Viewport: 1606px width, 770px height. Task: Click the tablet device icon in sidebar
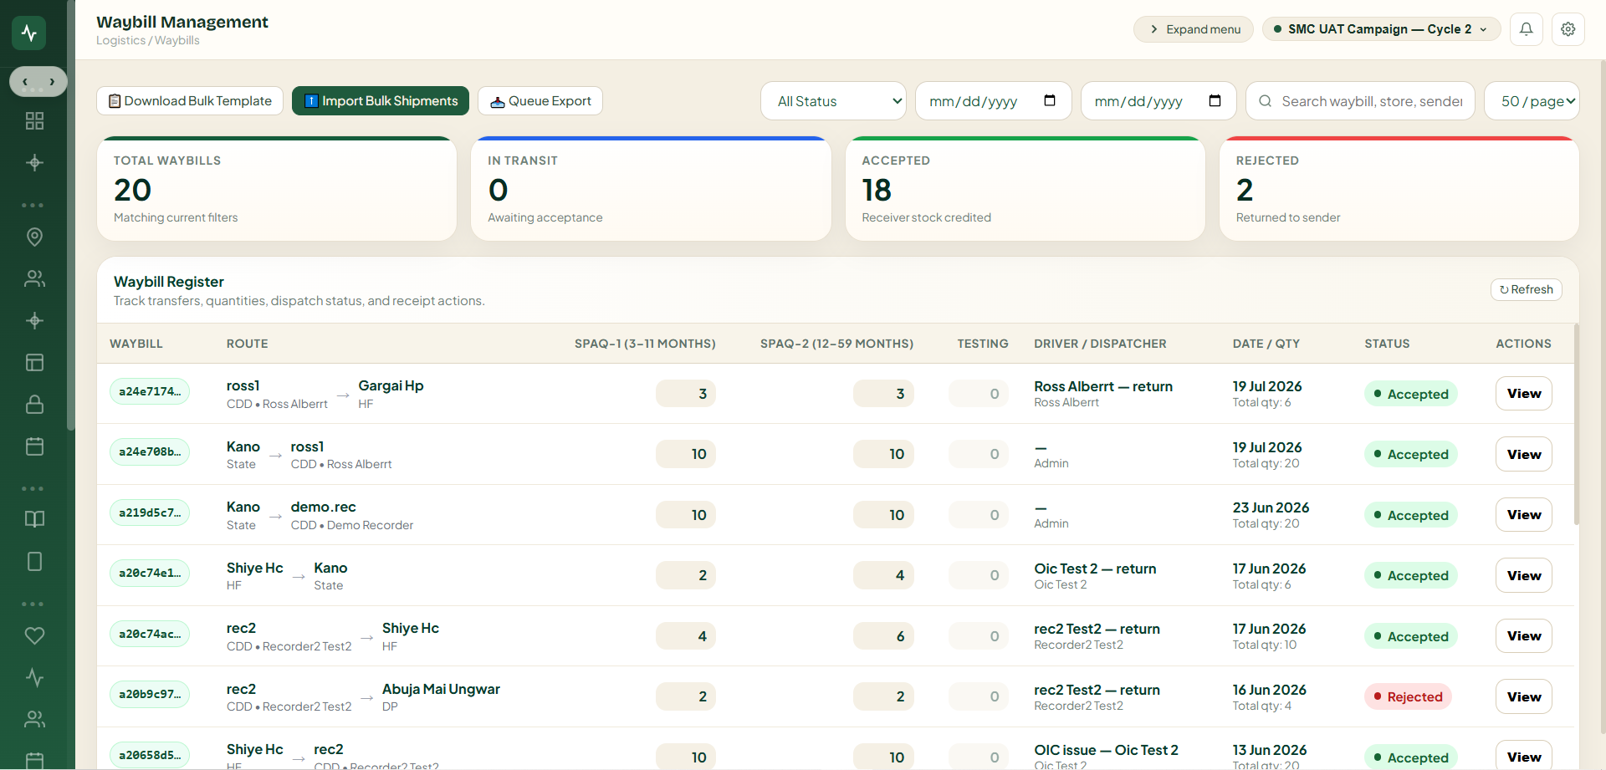click(34, 561)
